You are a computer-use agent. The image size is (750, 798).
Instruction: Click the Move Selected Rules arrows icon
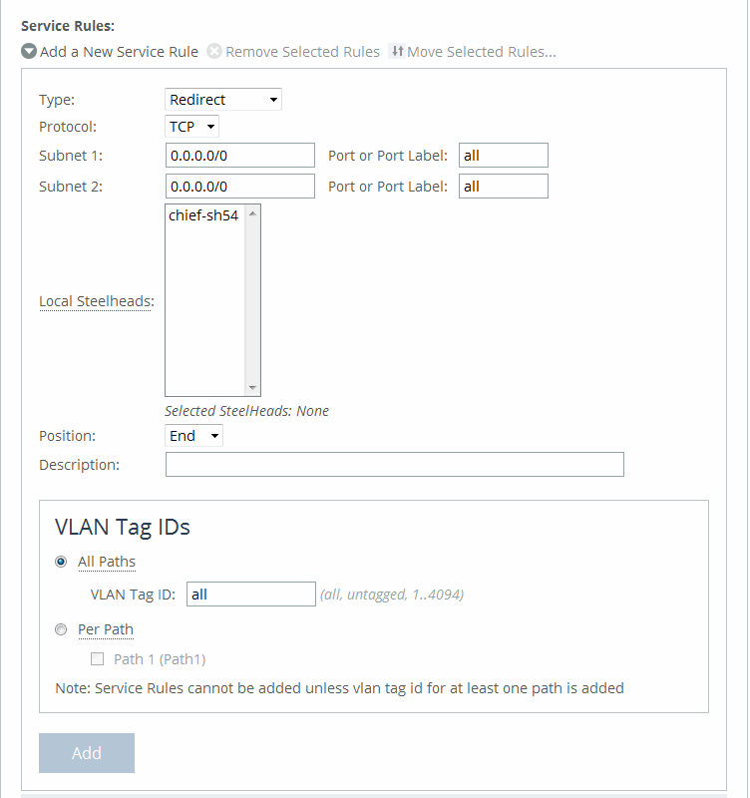(396, 52)
